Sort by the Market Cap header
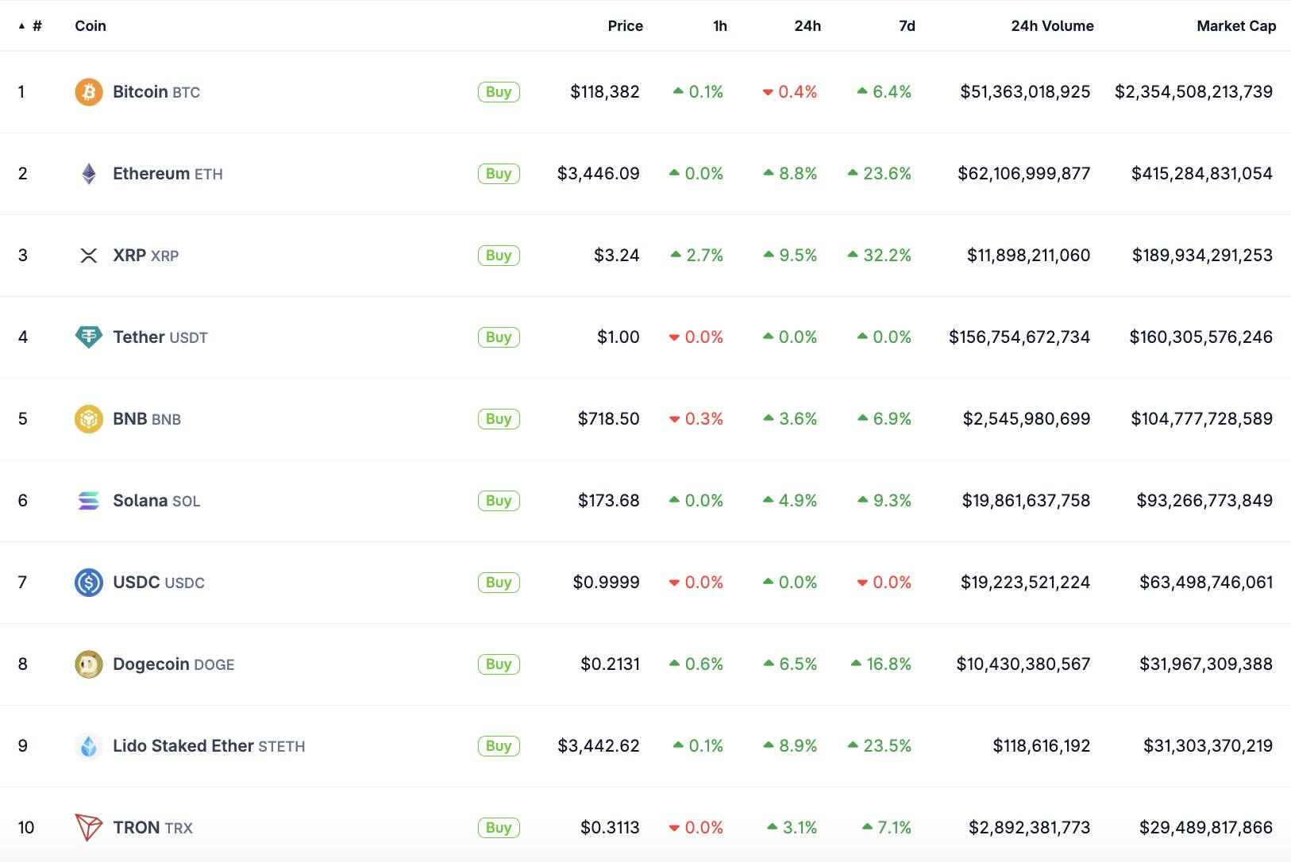1291x862 pixels. [x=1236, y=26]
